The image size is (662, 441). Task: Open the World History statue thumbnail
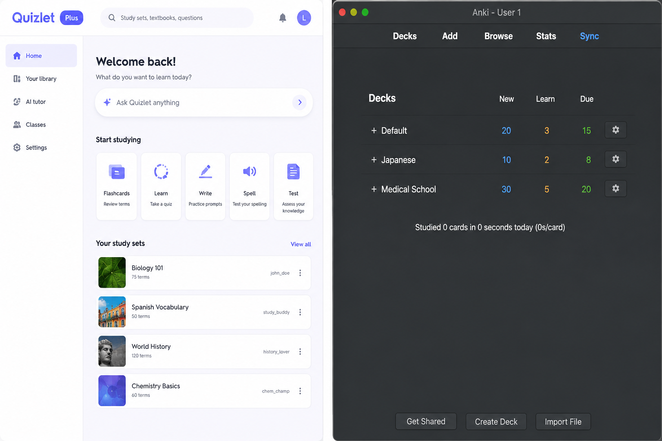(x=112, y=351)
